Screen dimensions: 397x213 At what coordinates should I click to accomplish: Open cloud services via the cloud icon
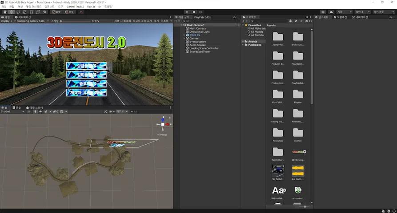[331, 12]
